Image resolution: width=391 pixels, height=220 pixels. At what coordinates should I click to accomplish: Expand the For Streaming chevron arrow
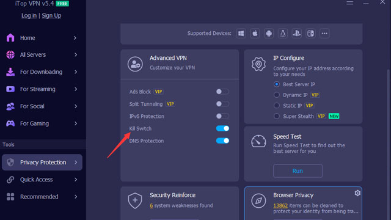point(76,89)
